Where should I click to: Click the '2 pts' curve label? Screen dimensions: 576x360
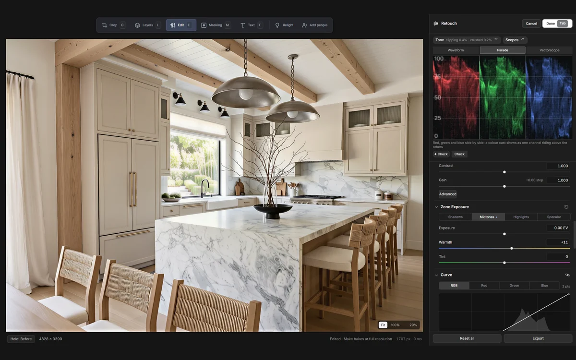[x=566, y=287]
